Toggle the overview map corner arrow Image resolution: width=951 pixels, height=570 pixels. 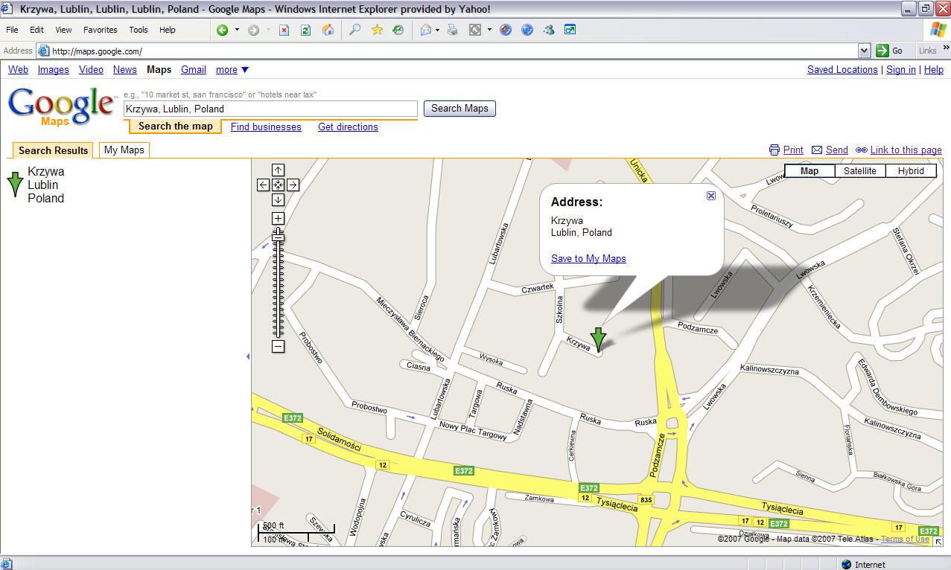[938, 541]
